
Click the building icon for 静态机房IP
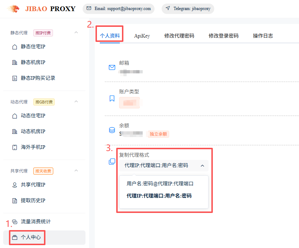(x=15, y=63)
